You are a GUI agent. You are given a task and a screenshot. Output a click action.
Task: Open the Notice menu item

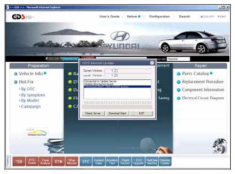[x=132, y=16]
